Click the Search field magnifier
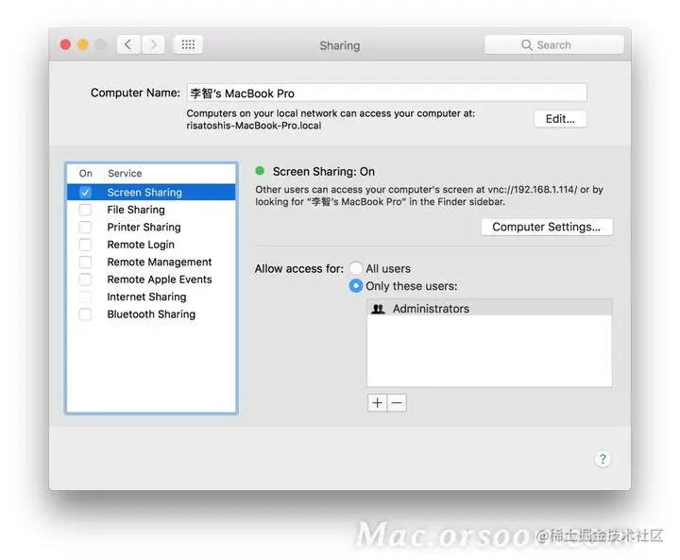Screen dimensions: 680x560 526,44
